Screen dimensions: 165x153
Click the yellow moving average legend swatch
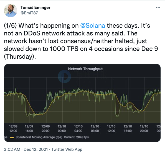(12, 138)
